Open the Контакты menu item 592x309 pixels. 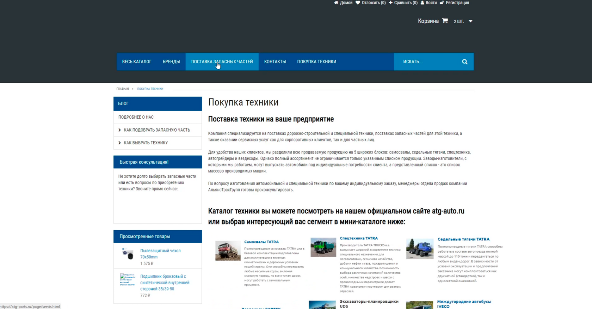tap(275, 62)
